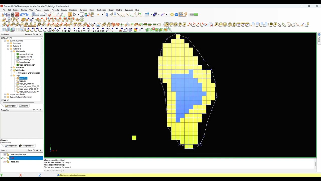Pin the Properties panel
This screenshot has width=321, height=181.
pyautogui.click(x=37, y=110)
